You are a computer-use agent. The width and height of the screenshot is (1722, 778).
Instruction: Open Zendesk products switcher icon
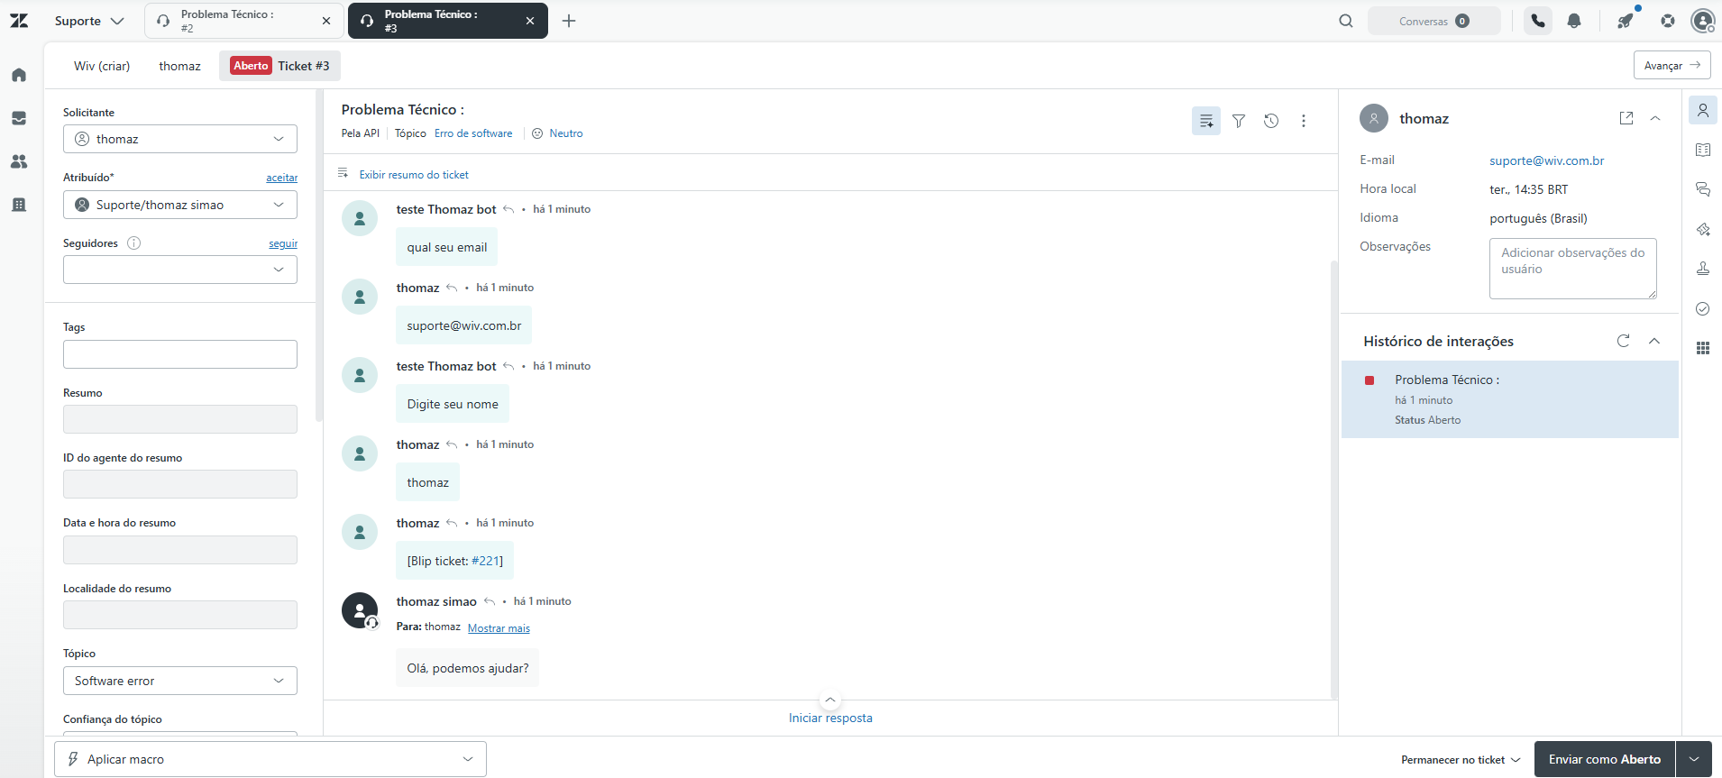point(1668,21)
